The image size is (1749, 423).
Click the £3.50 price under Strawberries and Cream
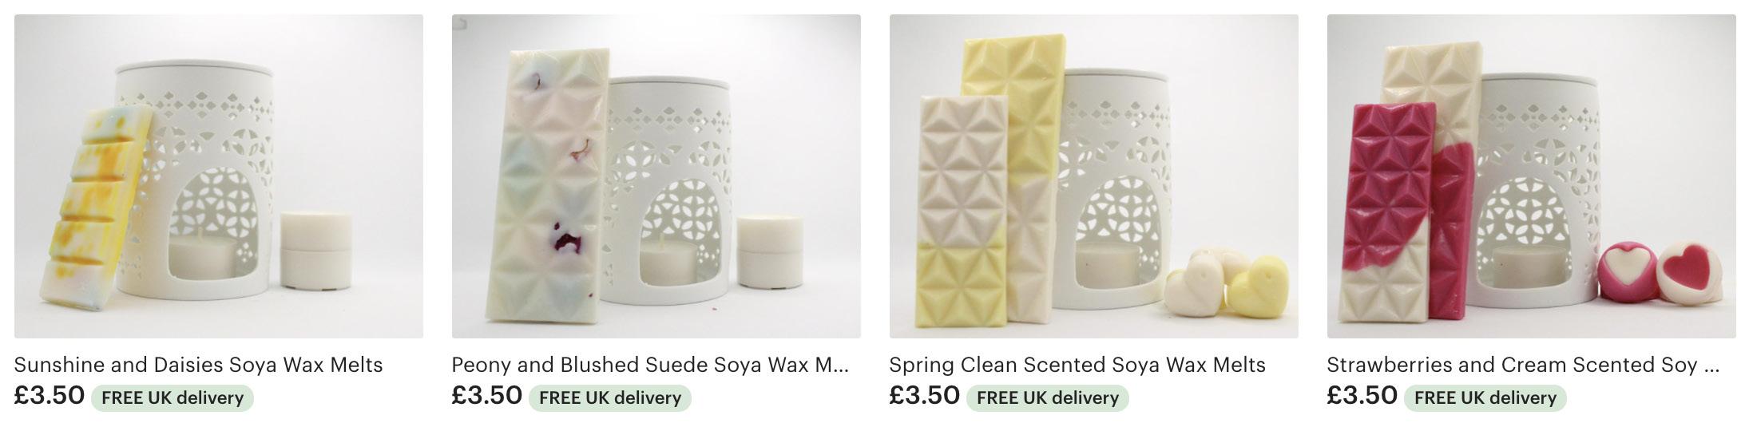pos(1362,395)
